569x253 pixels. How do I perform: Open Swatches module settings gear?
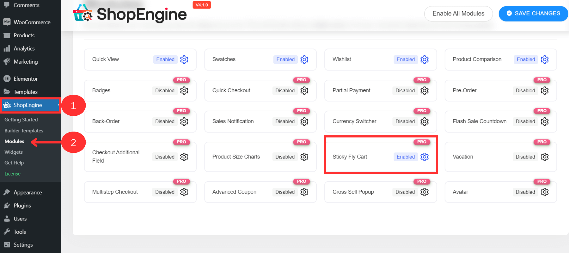(x=304, y=59)
